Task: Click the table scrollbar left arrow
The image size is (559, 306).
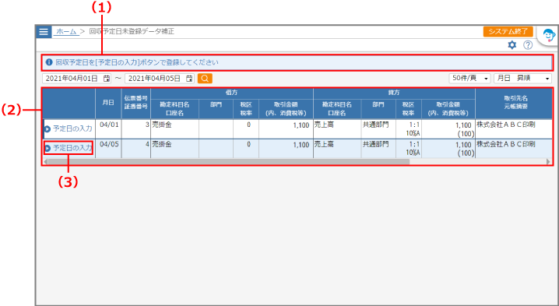Action: [x=45, y=161]
